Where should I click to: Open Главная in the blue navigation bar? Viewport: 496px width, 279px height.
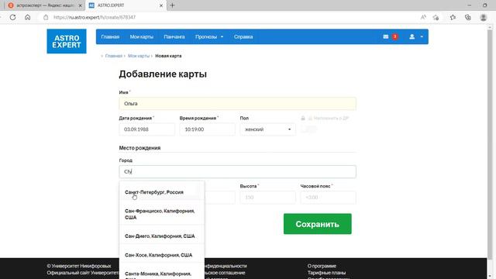tap(110, 36)
